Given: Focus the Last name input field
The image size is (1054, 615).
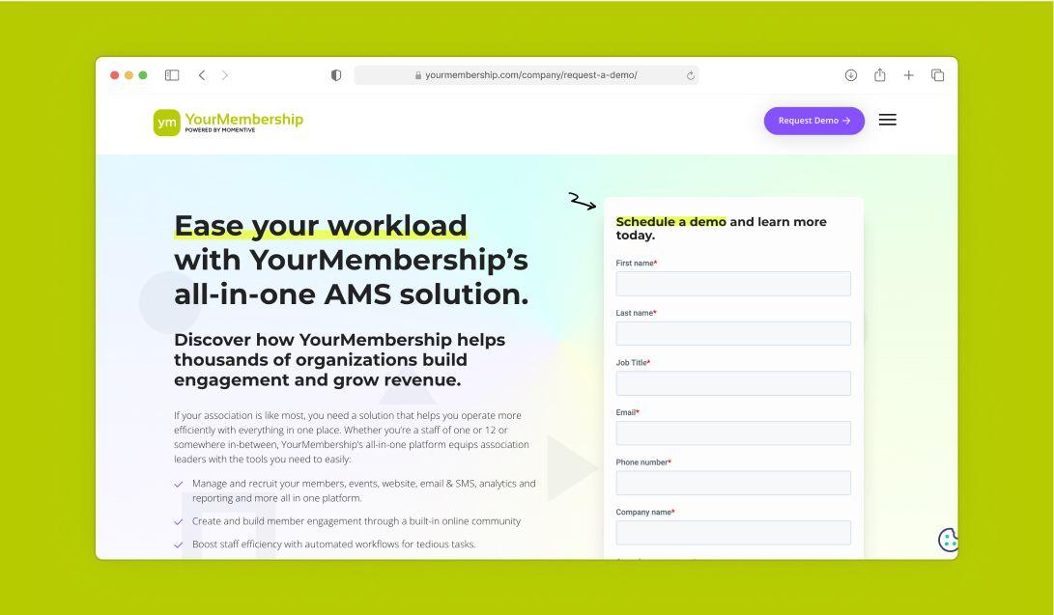Looking at the screenshot, I should coord(733,334).
